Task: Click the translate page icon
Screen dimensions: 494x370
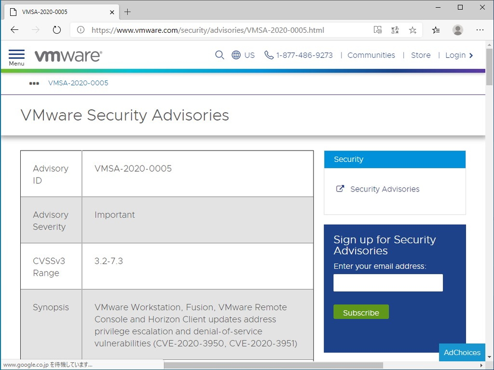Action: coord(395,30)
